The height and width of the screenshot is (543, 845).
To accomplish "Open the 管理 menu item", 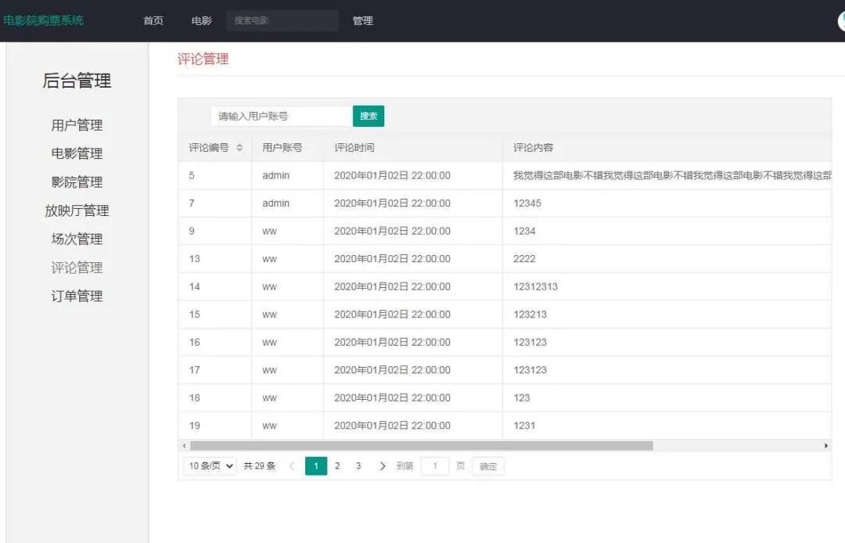I will pos(363,21).
